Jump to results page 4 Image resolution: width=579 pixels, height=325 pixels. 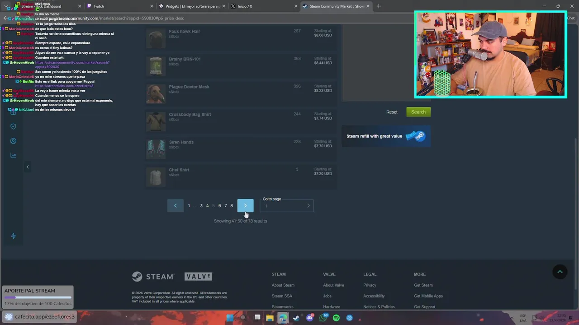click(208, 206)
